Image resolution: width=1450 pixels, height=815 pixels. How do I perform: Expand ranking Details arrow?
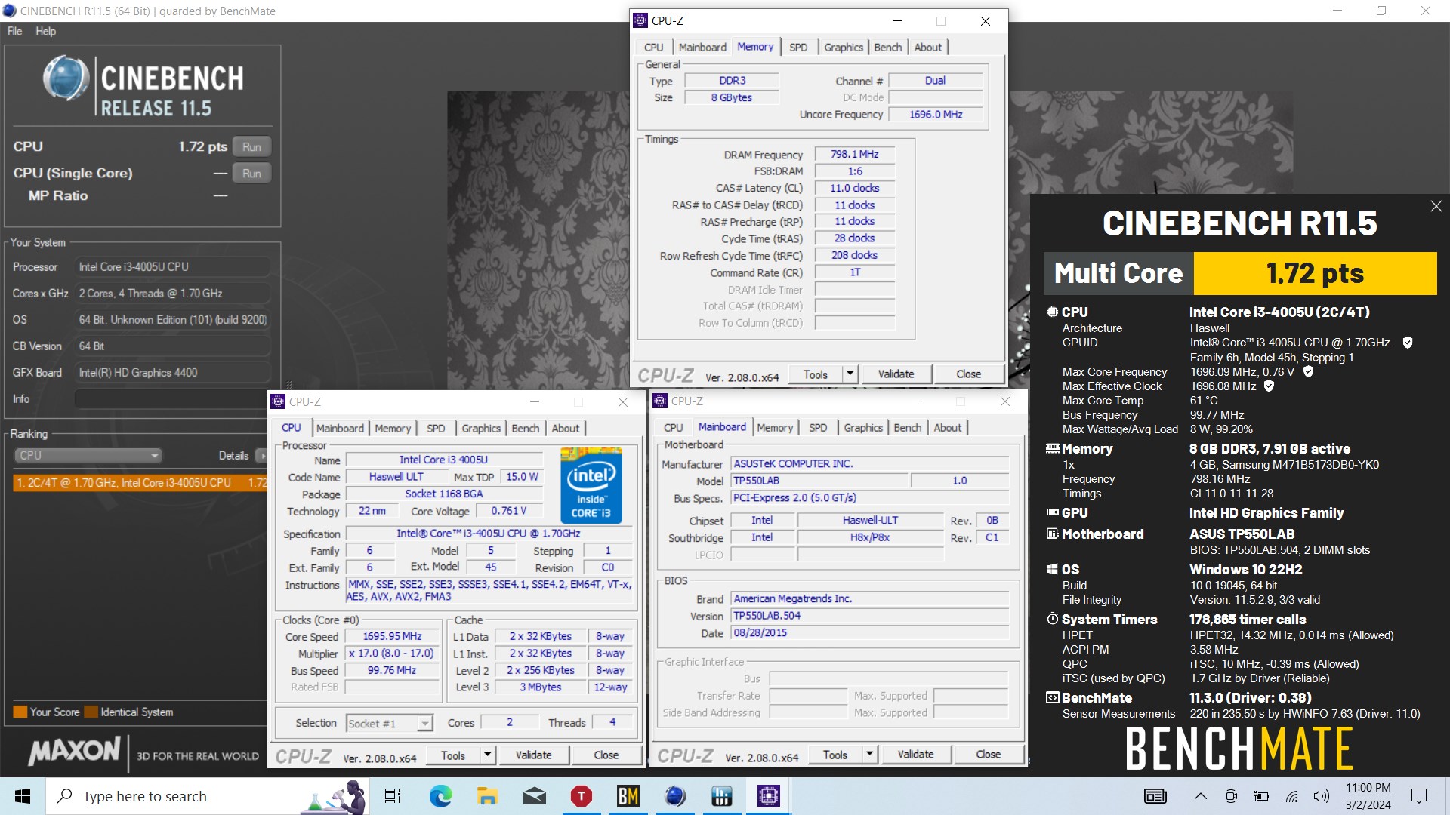261,455
